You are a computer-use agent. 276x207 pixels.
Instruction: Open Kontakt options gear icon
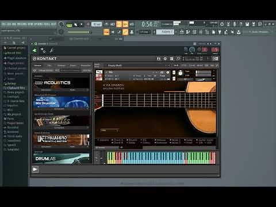pyautogui.click(x=165, y=59)
